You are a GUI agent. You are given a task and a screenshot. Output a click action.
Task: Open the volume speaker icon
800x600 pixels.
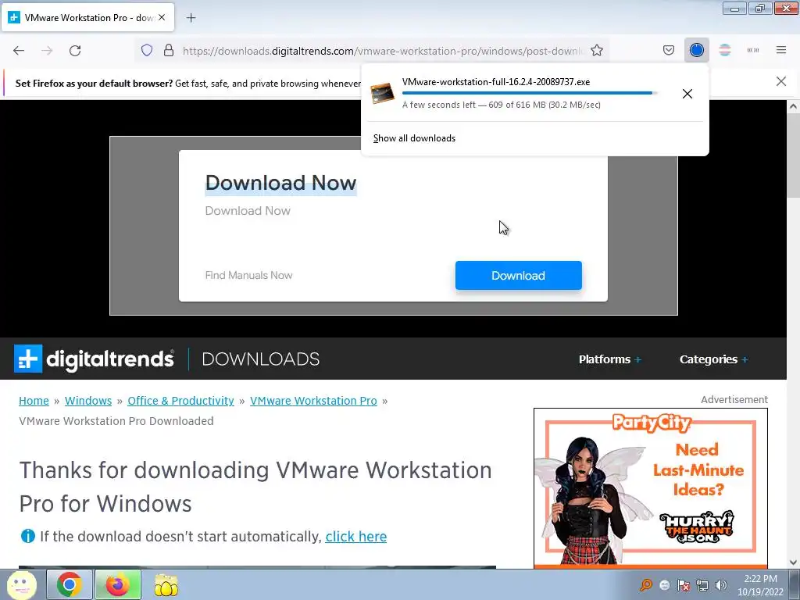721,585
